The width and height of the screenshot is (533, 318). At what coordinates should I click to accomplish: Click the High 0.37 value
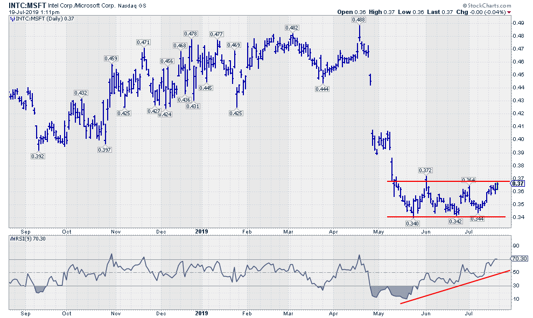tap(382, 12)
